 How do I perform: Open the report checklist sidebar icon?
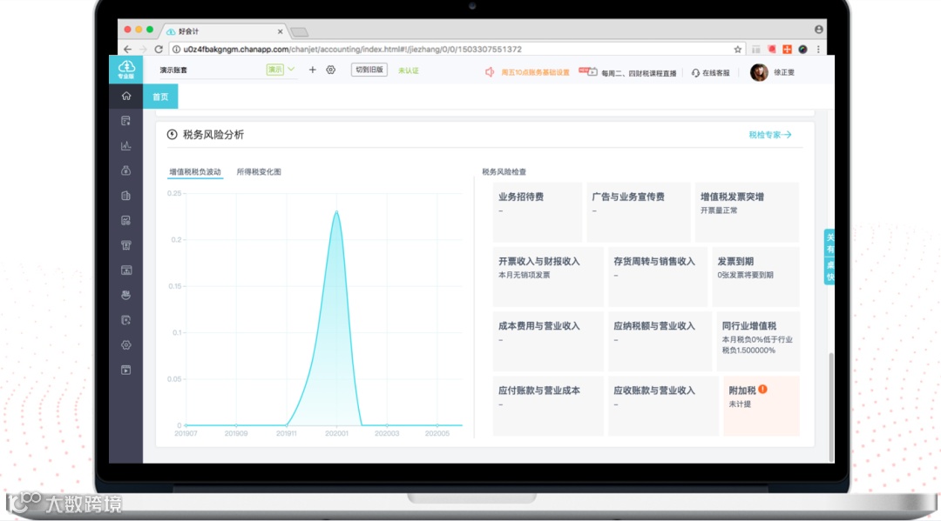click(126, 220)
